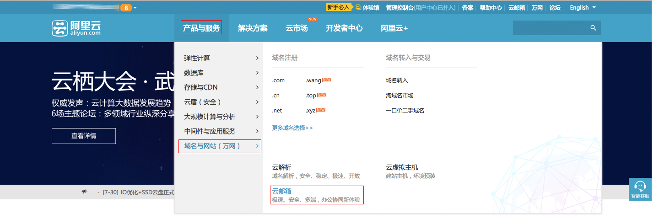This screenshot has width=659, height=219.
Task: Click the Aliyun logo
Action: click(x=76, y=28)
